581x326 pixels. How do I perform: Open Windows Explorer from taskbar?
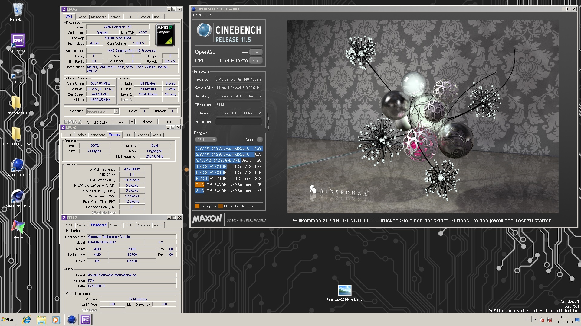41,320
